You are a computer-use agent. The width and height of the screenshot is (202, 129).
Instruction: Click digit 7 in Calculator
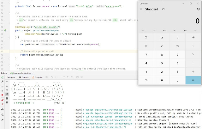(146, 55)
